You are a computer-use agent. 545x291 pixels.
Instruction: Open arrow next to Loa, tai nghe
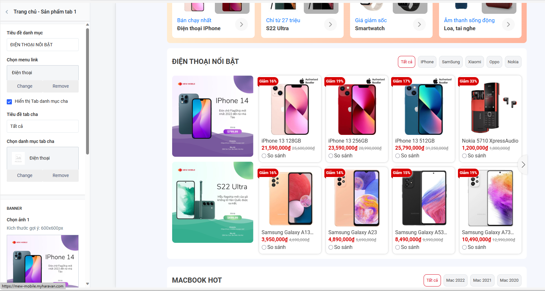pyautogui.click(x=508, y=24)
